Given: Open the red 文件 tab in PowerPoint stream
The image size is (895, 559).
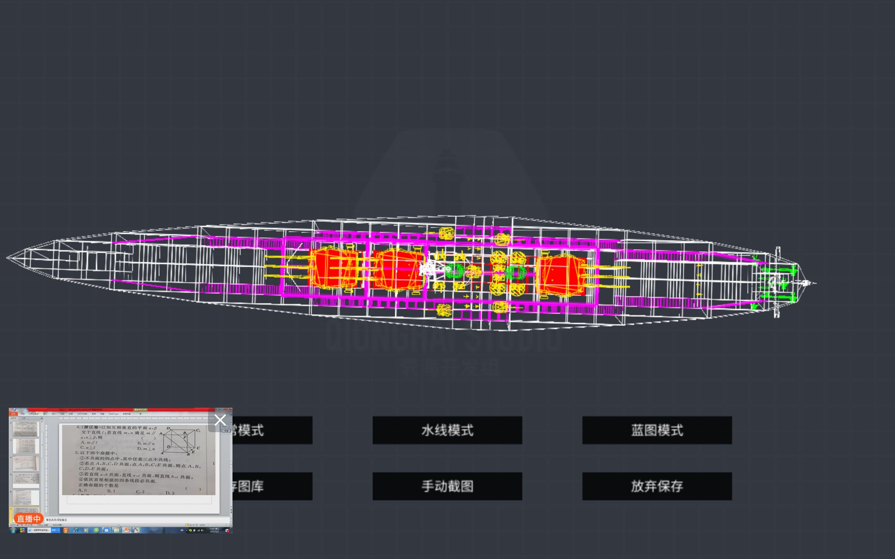Looking at the screenshot, I should (x=13, y=414).
